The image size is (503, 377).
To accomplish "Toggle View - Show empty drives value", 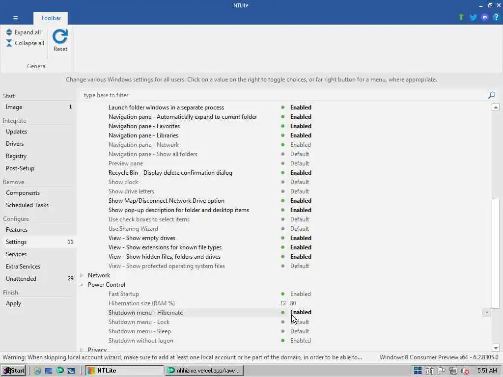I will click(301, 238).
